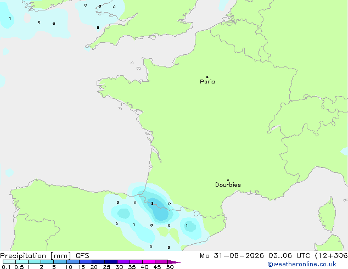Pick the magenta legend swatch between 40 and 45
The image size is (348, 269).
coord(149,262)
